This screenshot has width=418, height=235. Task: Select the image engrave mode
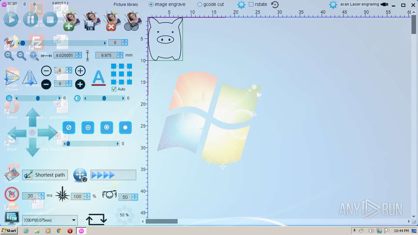[x=167, y=5]
